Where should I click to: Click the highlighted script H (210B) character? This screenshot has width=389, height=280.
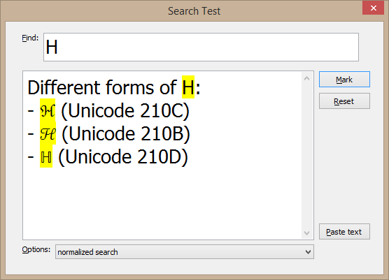[x=48, y=133]
